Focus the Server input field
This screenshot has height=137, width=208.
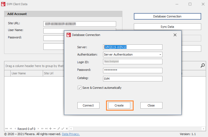[x=133, y=47]
